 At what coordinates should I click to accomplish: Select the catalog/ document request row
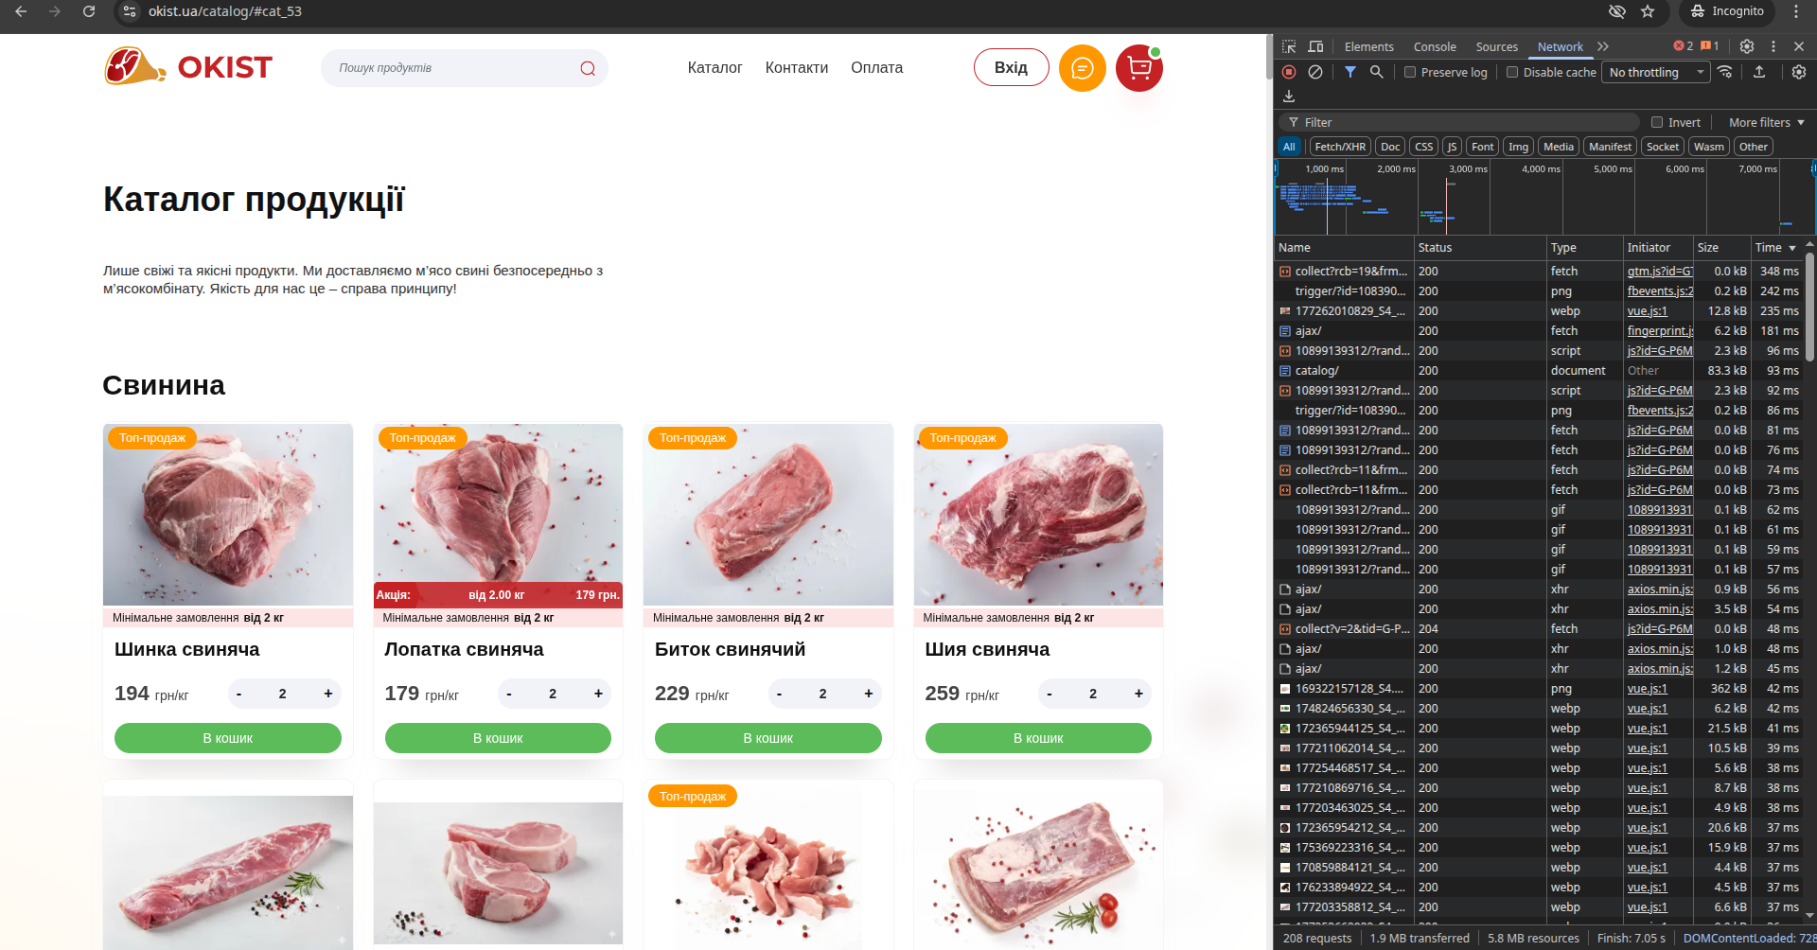click(x=1539, y=371)
